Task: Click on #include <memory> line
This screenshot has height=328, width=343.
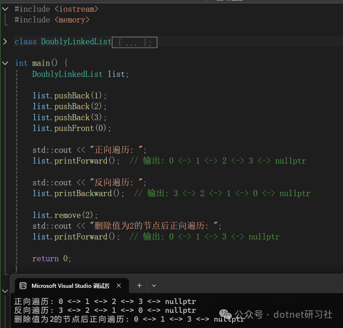Action: (x=52, y=20)
